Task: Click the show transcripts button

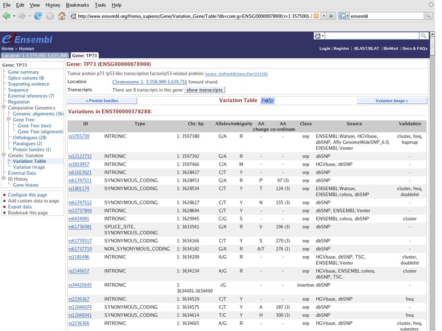Action: [204, 90]
